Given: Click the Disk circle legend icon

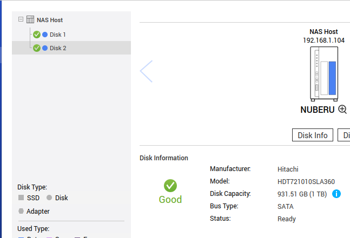Looking at the screenshot, I should pos(49,198).
